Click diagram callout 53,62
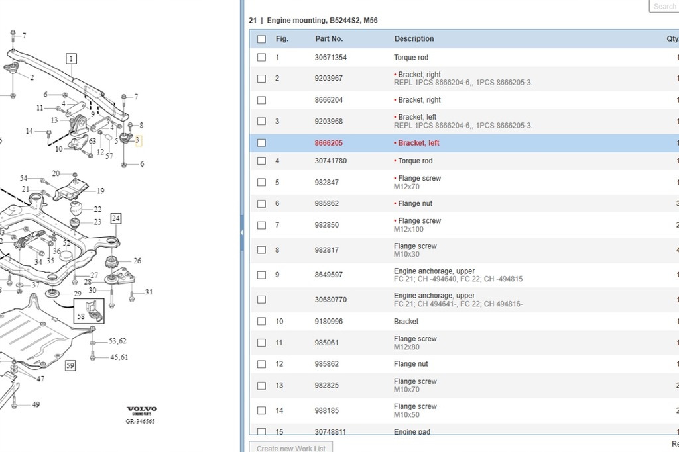This screenshot has width=679, height=452. click(x=117, y=341)
